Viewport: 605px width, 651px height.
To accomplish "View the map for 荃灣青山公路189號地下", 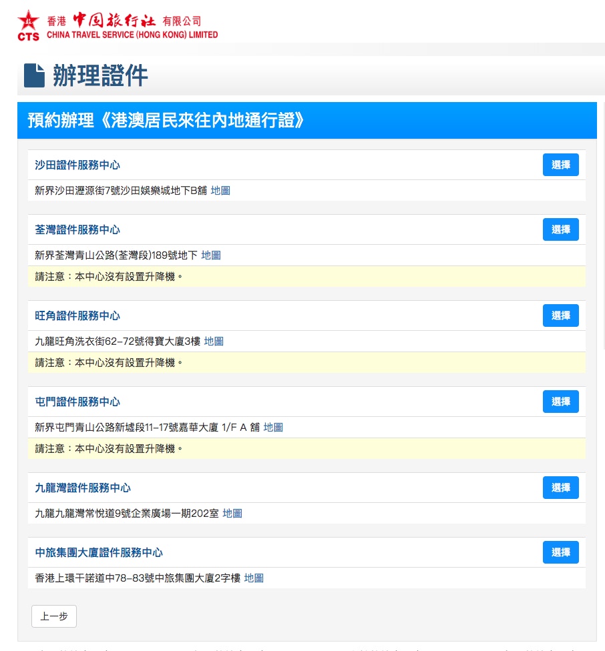I will pos(211,255).
